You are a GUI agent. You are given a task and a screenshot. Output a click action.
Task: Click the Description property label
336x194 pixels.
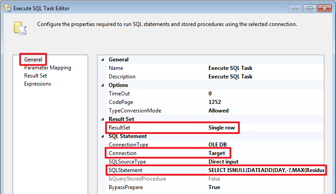pos(122,77)
